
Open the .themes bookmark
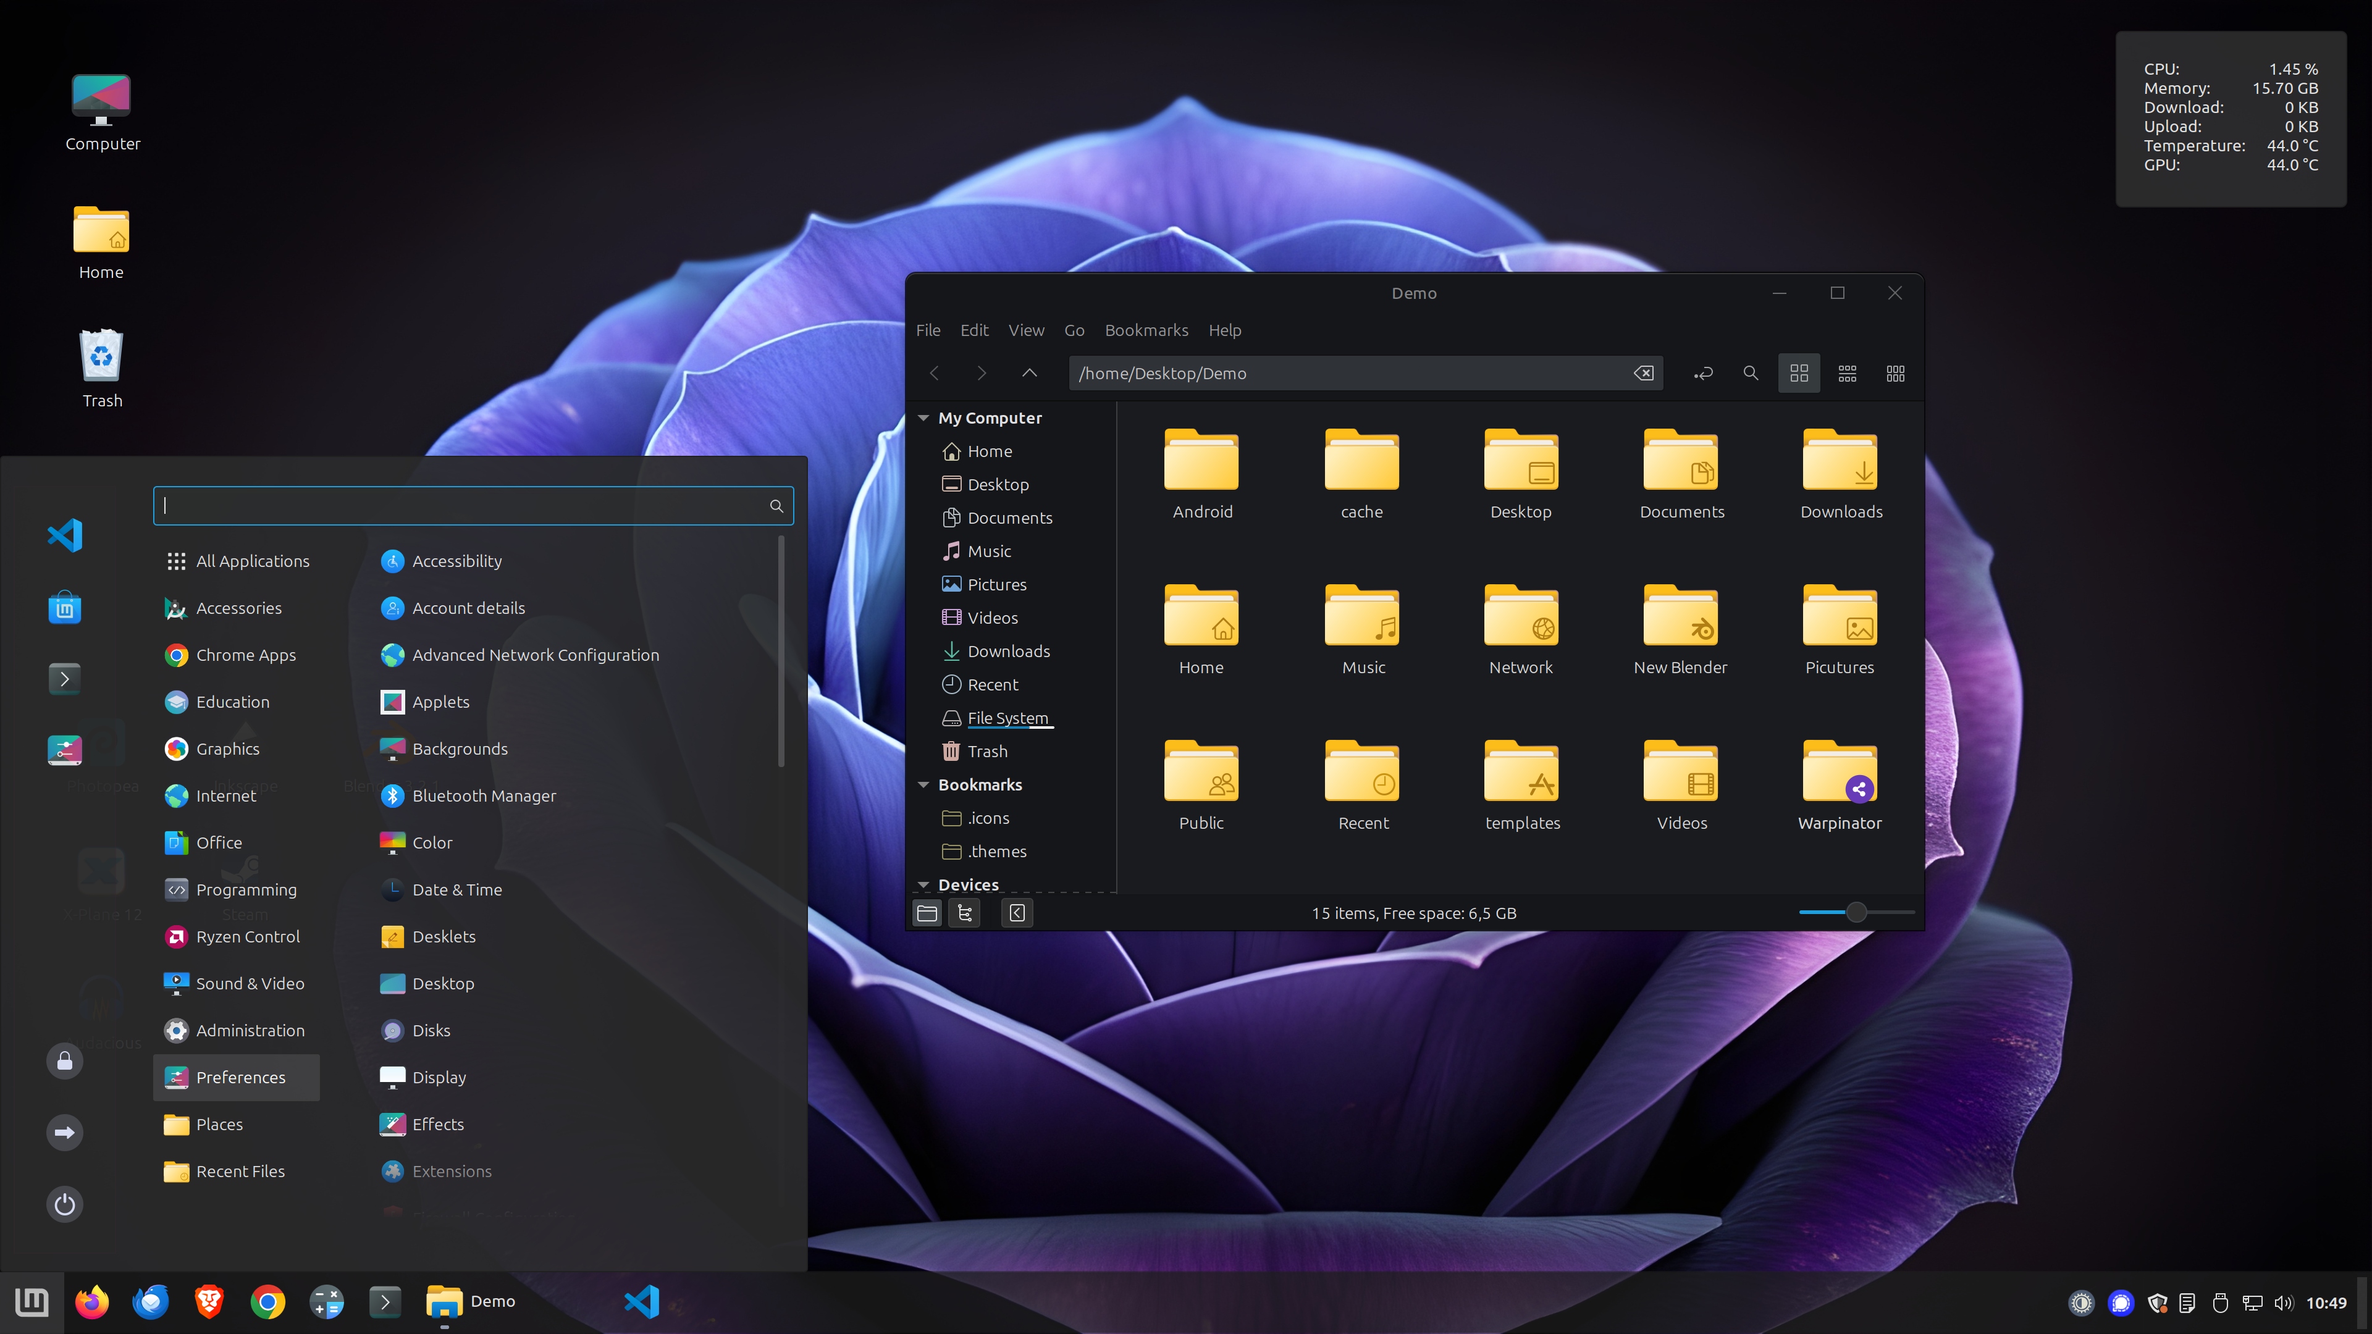[x=985, y=852]
